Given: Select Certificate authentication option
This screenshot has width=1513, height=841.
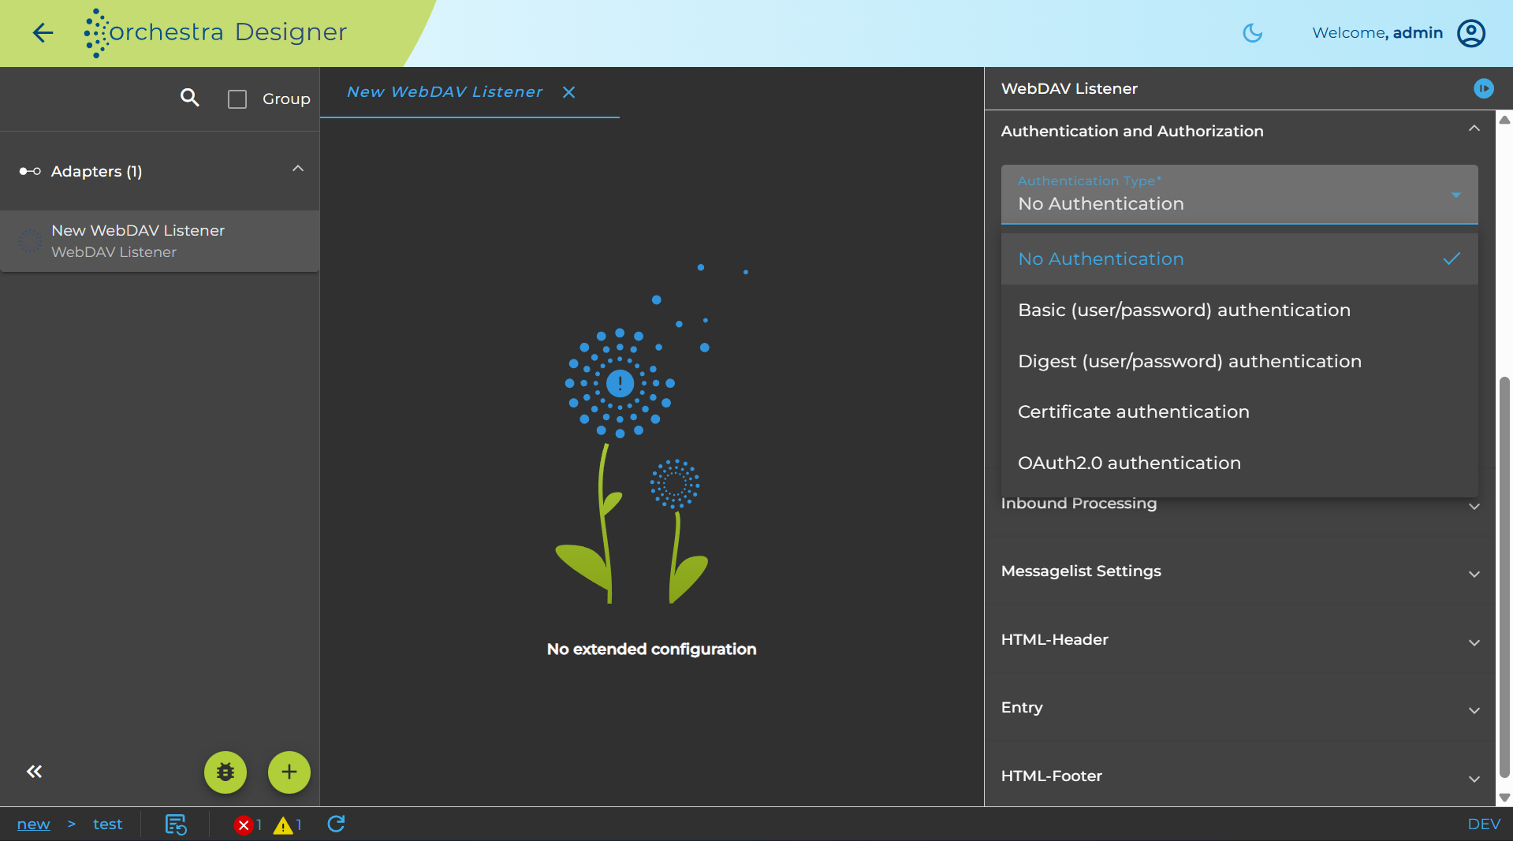Looking at the screenshot, I should pos(1239,411).
